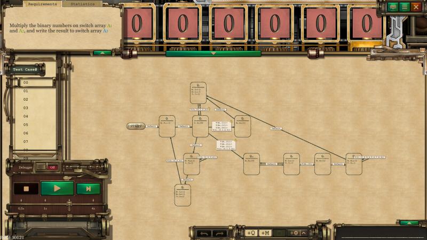Viewport: 427px width, 240px height.
Task: Click the undo arrow
Action: tap(204, 233)
